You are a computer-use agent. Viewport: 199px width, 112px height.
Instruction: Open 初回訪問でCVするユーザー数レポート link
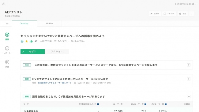(55, 83)
